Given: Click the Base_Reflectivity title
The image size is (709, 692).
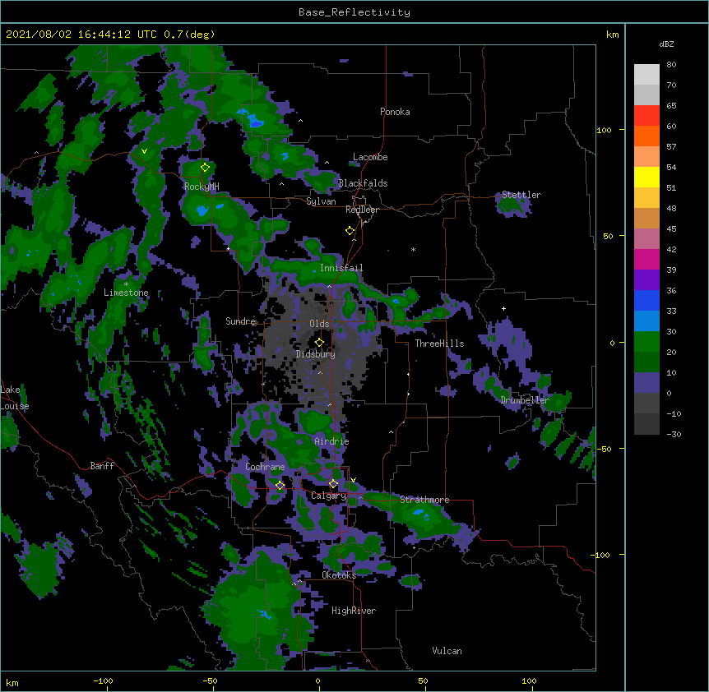Looking at the screenshot, I should (x=354, y=12).
